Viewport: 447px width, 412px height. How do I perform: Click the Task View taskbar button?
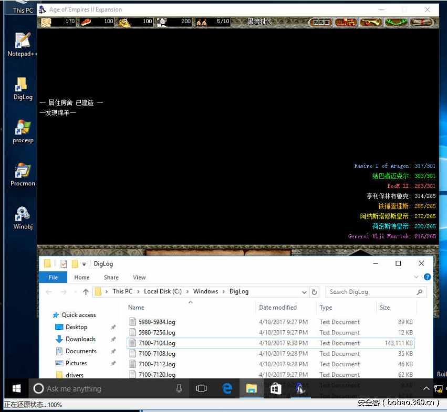201,388
